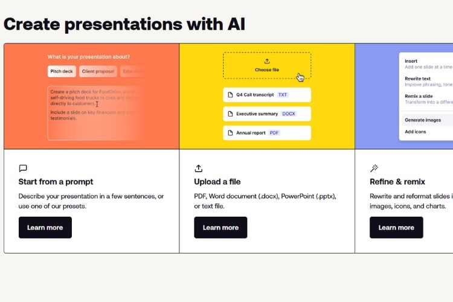Image resolution: width=453 pixels, height=302 pixels.
Task: Select the Client proposal preset tab
Action: pos(98,71)
